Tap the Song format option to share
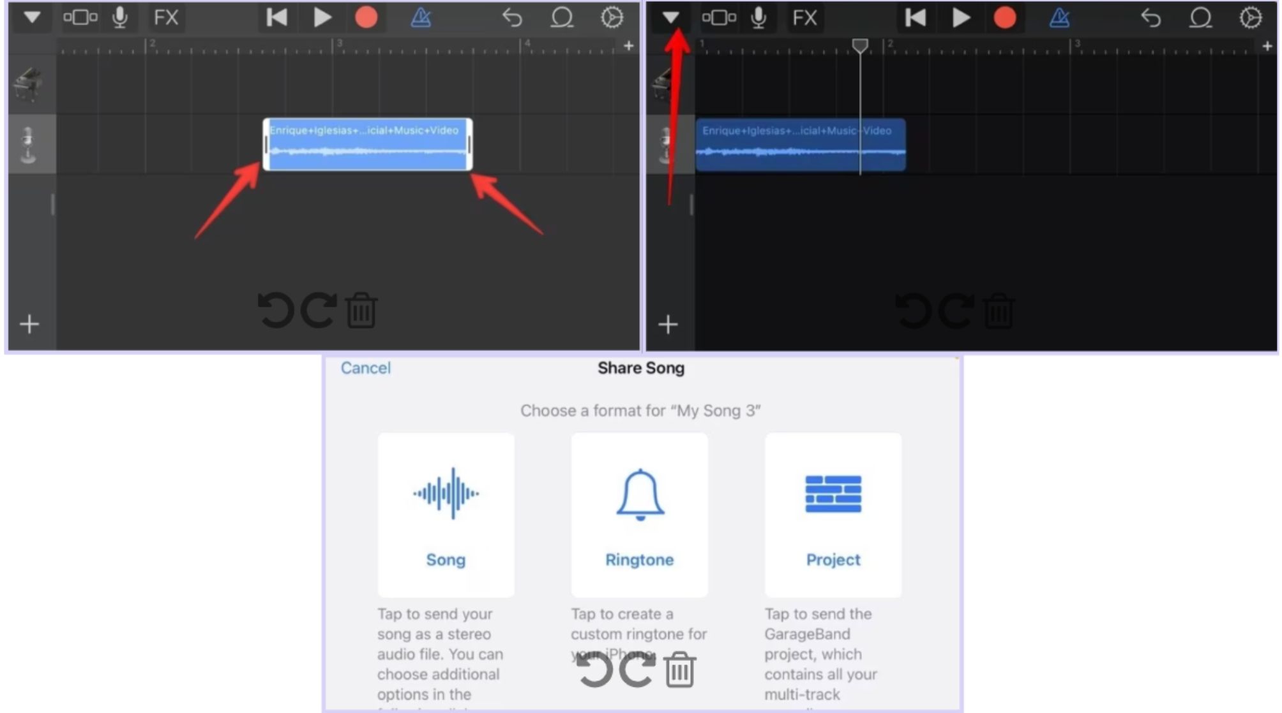Image resolution: width=1282 pixels, height=713 pixels. (446, 512)
